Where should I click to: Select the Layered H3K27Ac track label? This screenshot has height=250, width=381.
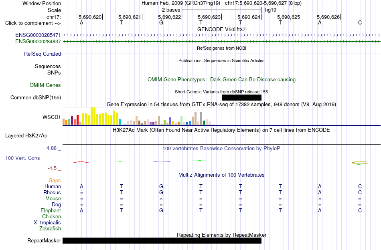pos(26,136)
